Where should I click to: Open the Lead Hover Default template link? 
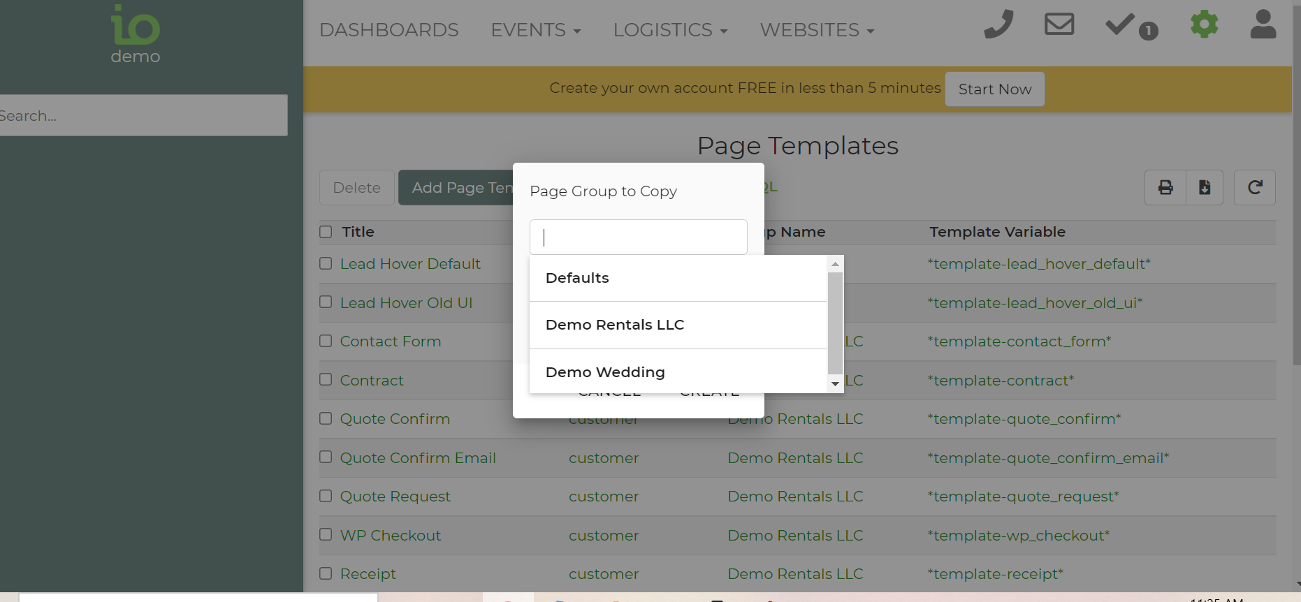pyautogui.click(x=410, y=264)
